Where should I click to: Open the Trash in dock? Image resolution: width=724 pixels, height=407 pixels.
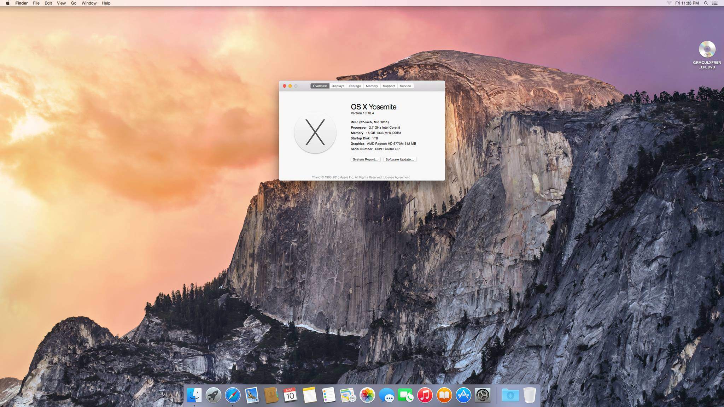tap(530, 395)
